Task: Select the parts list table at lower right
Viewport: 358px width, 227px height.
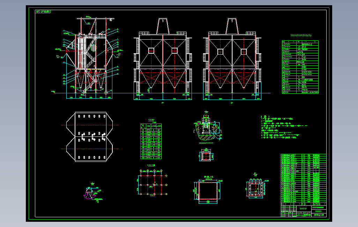Action: pos(304,180)
